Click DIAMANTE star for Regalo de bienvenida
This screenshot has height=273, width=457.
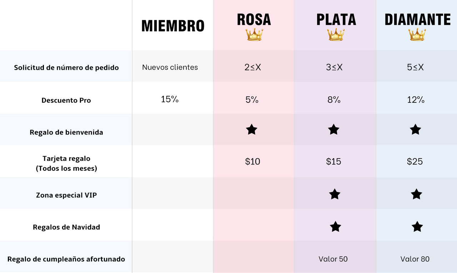(416, 130)
